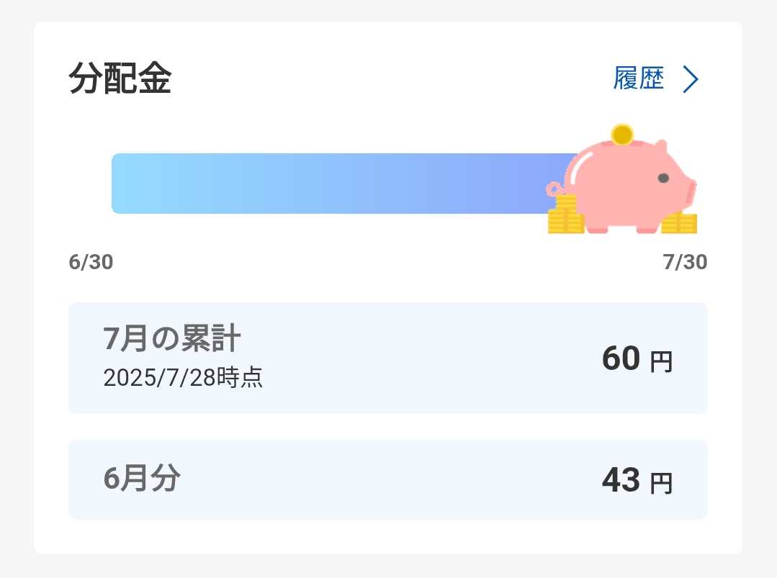Click the coin stack right of the pig
Screen dimensions: 777x578
coord(679,223)
